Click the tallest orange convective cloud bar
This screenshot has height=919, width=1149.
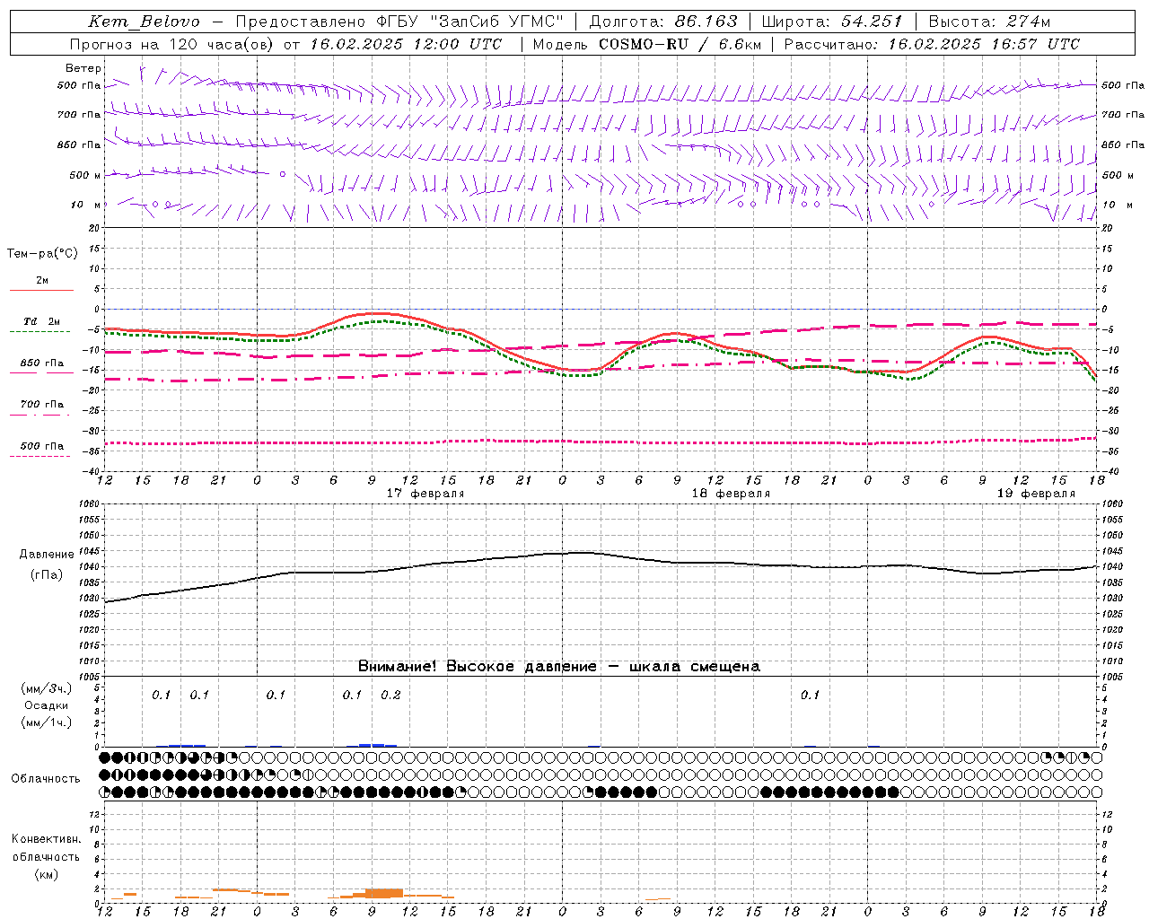pos(384,893)
